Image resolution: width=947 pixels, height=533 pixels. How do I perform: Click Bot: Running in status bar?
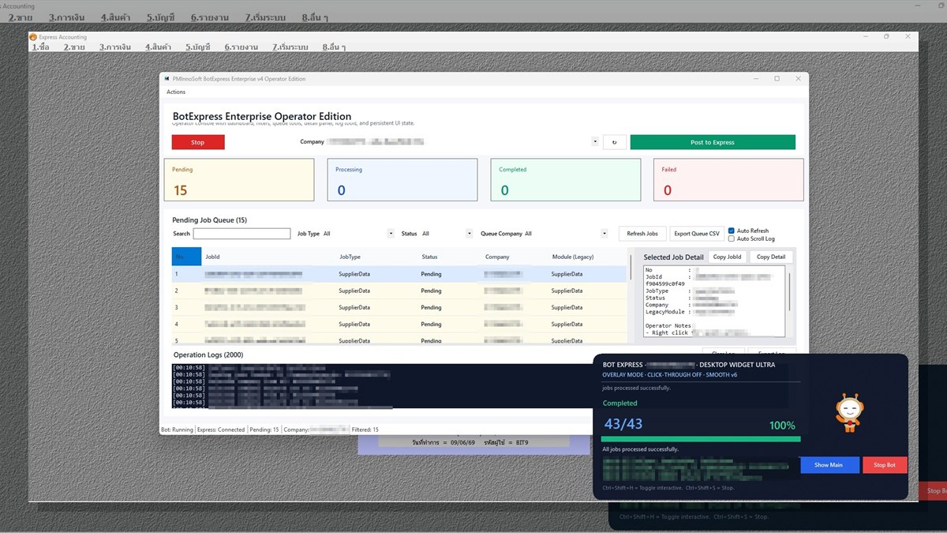pyautogui.click(x=177, y=430)
